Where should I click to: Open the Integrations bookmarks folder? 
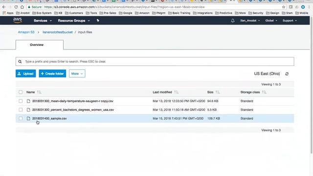(x=202, y=13)
